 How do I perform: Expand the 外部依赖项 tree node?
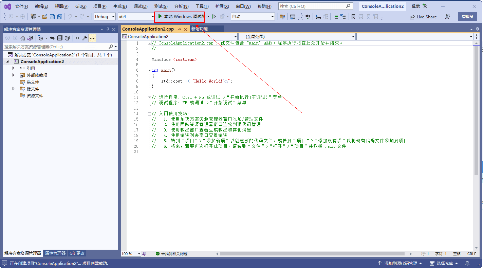[x=13, y=75]
